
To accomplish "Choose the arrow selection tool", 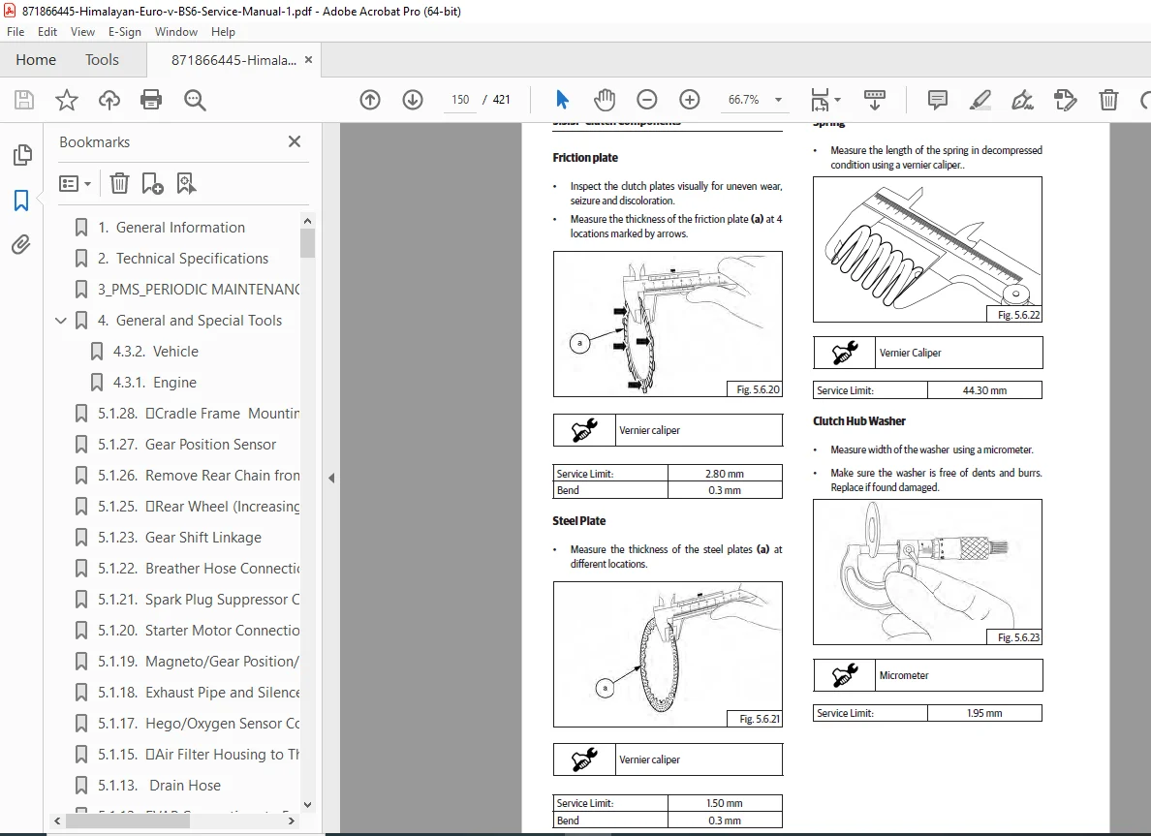I will point(562,100).
